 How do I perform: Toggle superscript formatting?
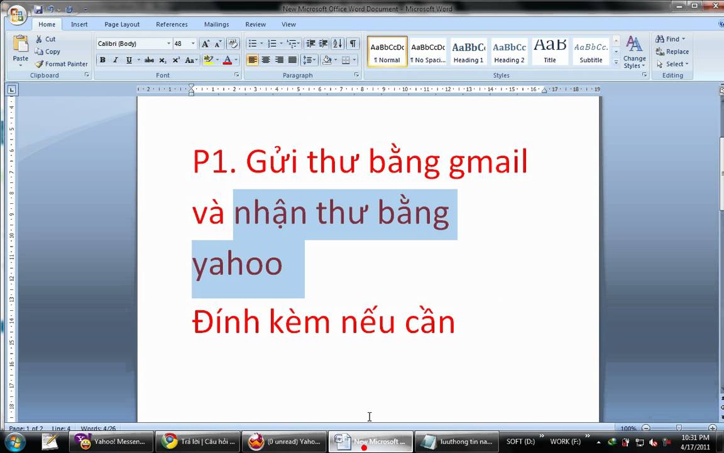[x=176, y=60]
